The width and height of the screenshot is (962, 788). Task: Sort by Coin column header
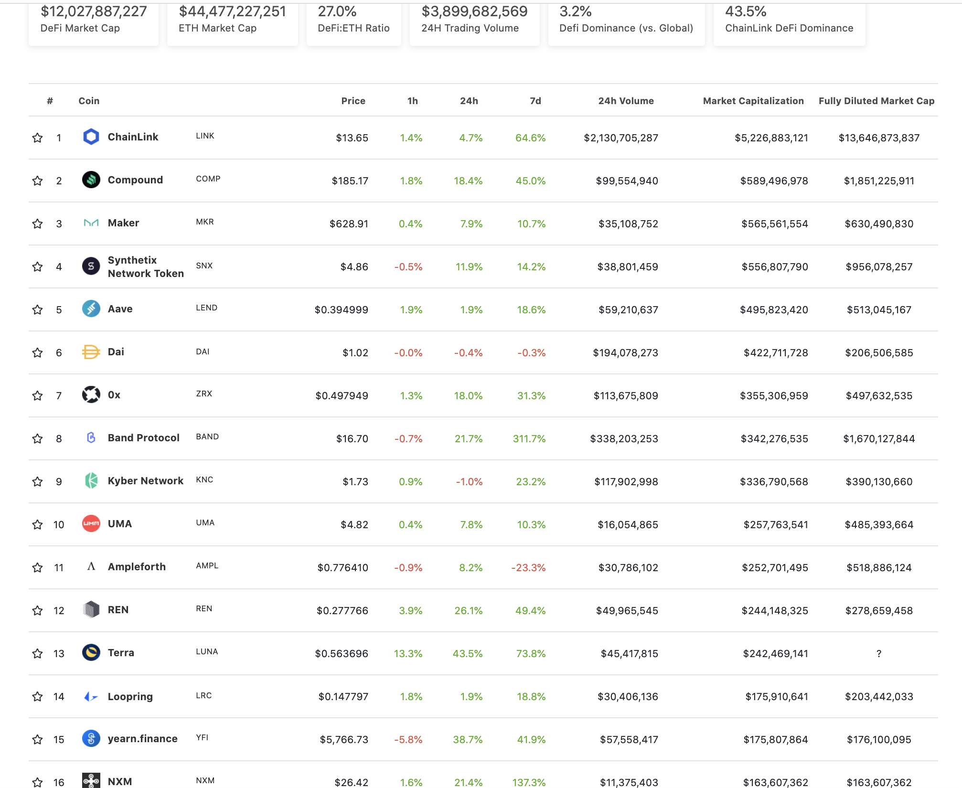[x=89, y=101]
